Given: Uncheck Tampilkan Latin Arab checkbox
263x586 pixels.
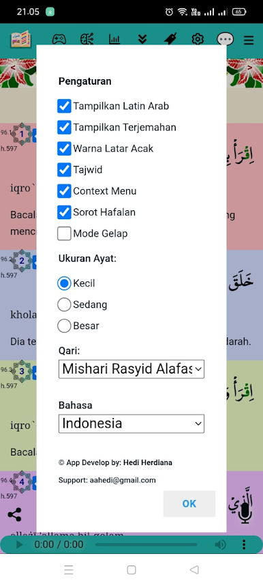Looking at the screenshot, I should pyautogui.click(x=64, y=106).
